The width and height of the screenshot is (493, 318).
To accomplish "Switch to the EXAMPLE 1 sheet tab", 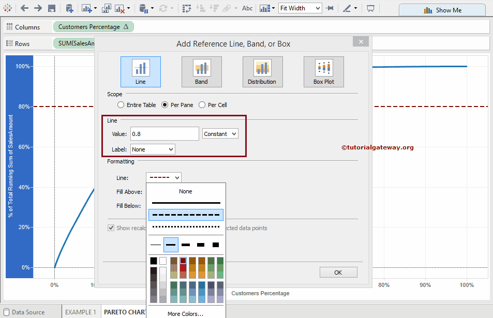I will point(80,312).
